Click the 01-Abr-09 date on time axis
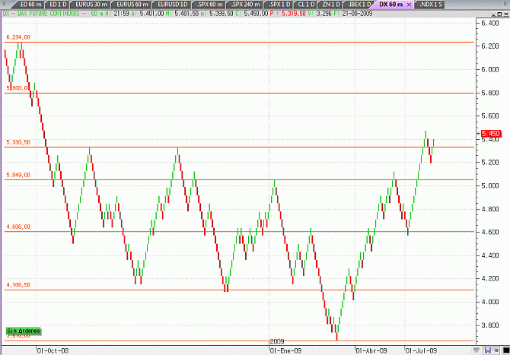This screenshot has height=355, width=510. click(371, 350)
